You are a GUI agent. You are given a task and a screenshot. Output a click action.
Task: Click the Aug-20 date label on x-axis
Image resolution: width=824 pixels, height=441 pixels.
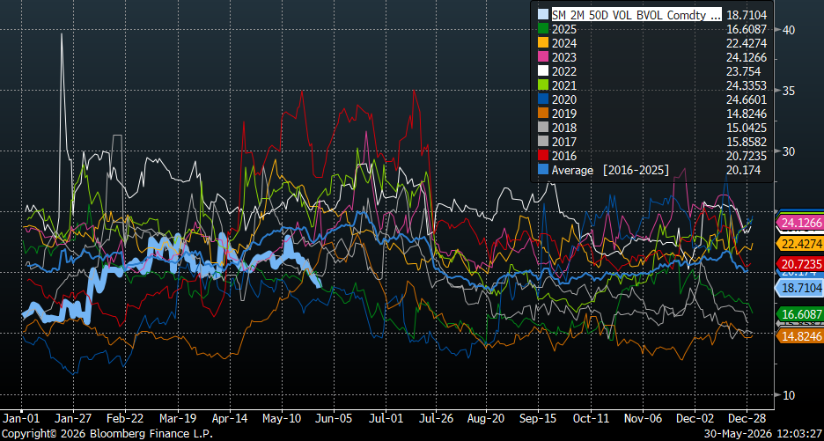click(x=486, y=417)
